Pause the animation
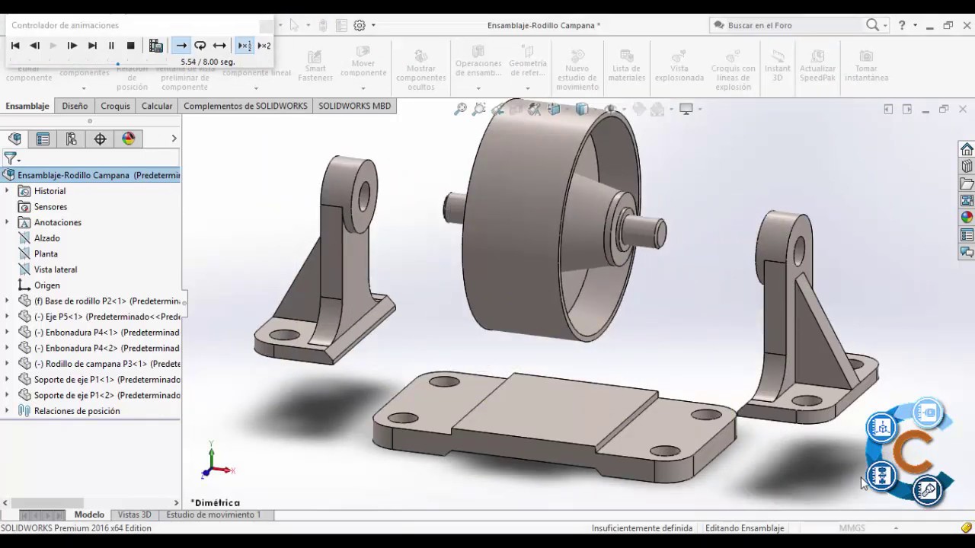This screenshot has width=975, height=548. (x=111, y=46)
